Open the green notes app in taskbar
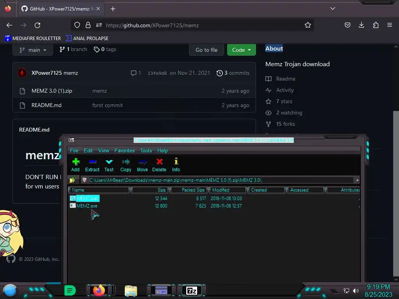The image size is (399, 299). click(x=70, y=290)
